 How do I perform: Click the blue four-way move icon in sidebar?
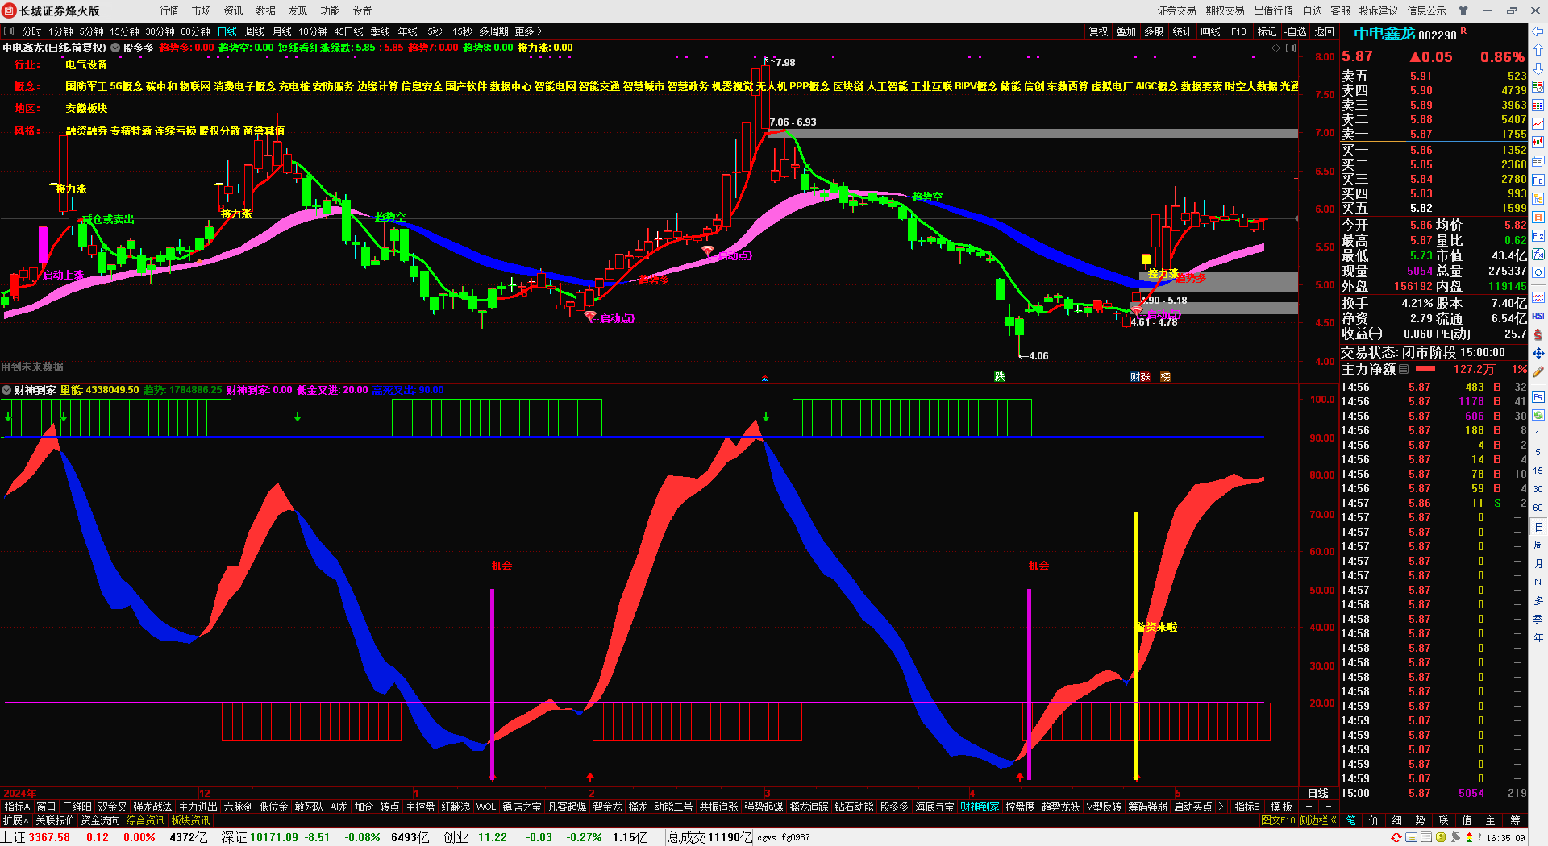point(1538,353)
